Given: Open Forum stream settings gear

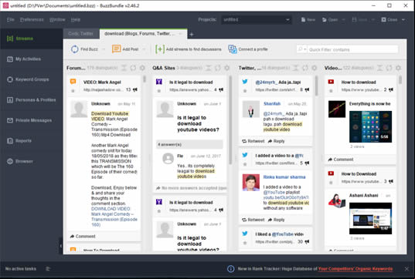Looking at the screenshot, I should pos(142,68).
